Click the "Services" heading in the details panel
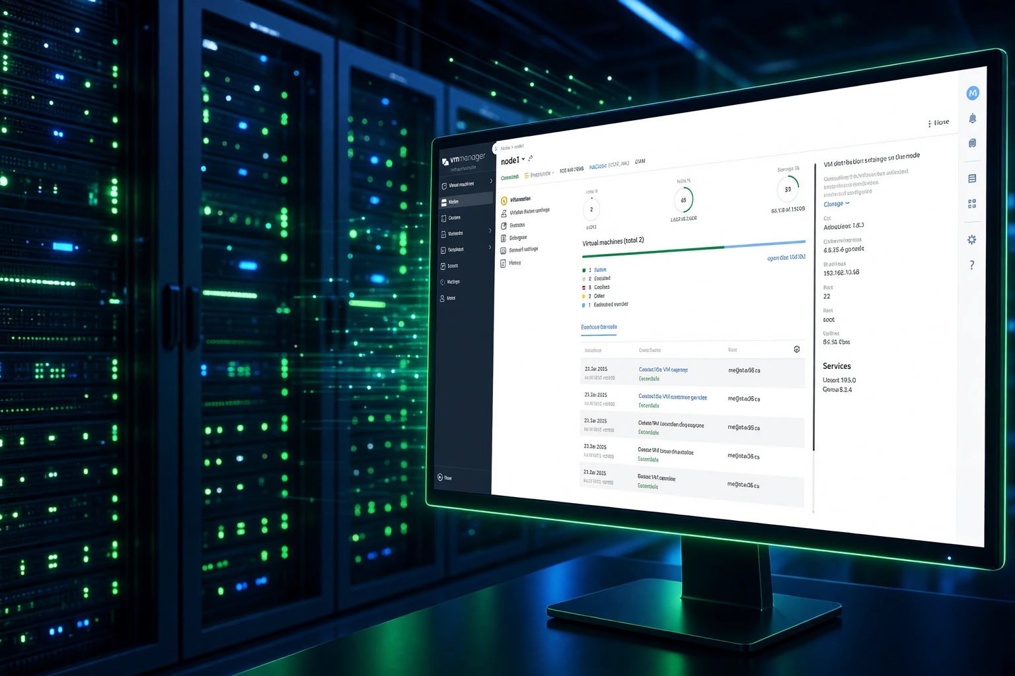1015x676 pixels. click(x=837, y=366)
